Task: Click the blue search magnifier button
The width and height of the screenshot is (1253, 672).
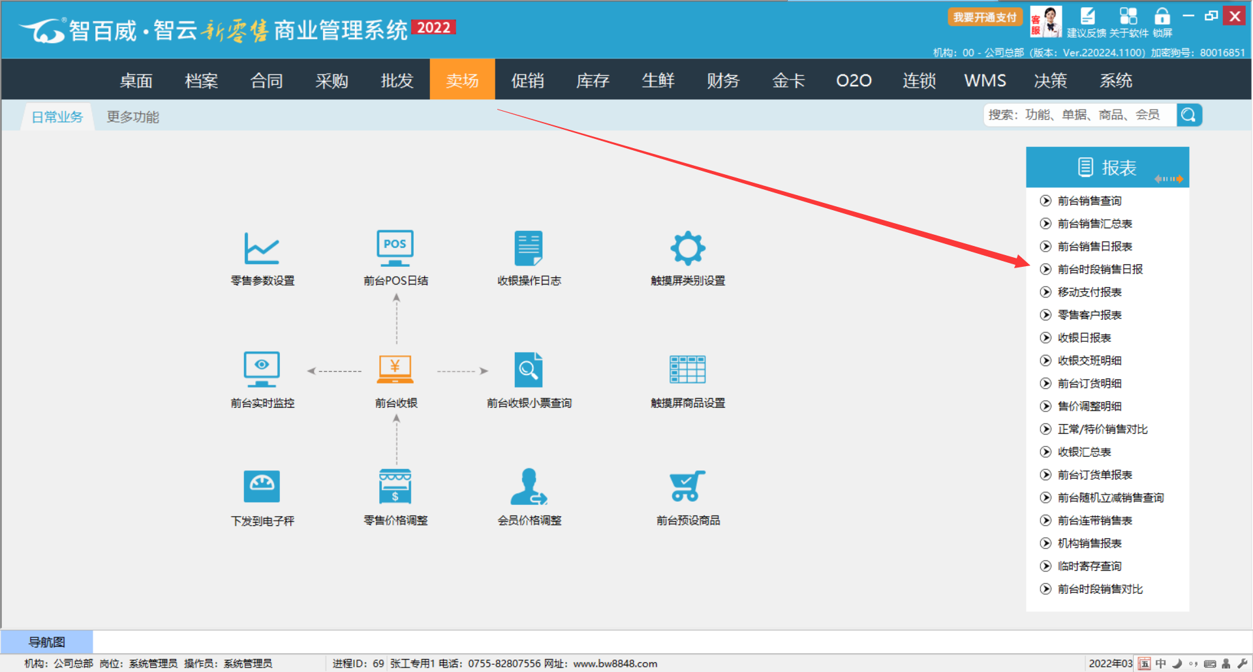Action: click(x=1189, y=115)
